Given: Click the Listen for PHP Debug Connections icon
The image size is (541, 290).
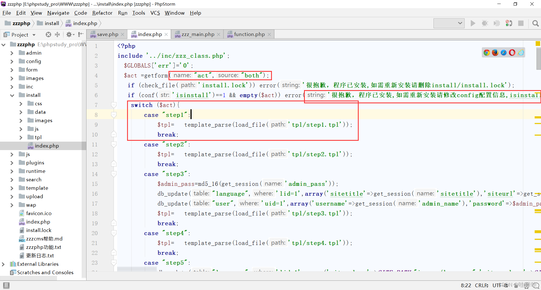Looking at the screenshot, I should tap(509, 23).
